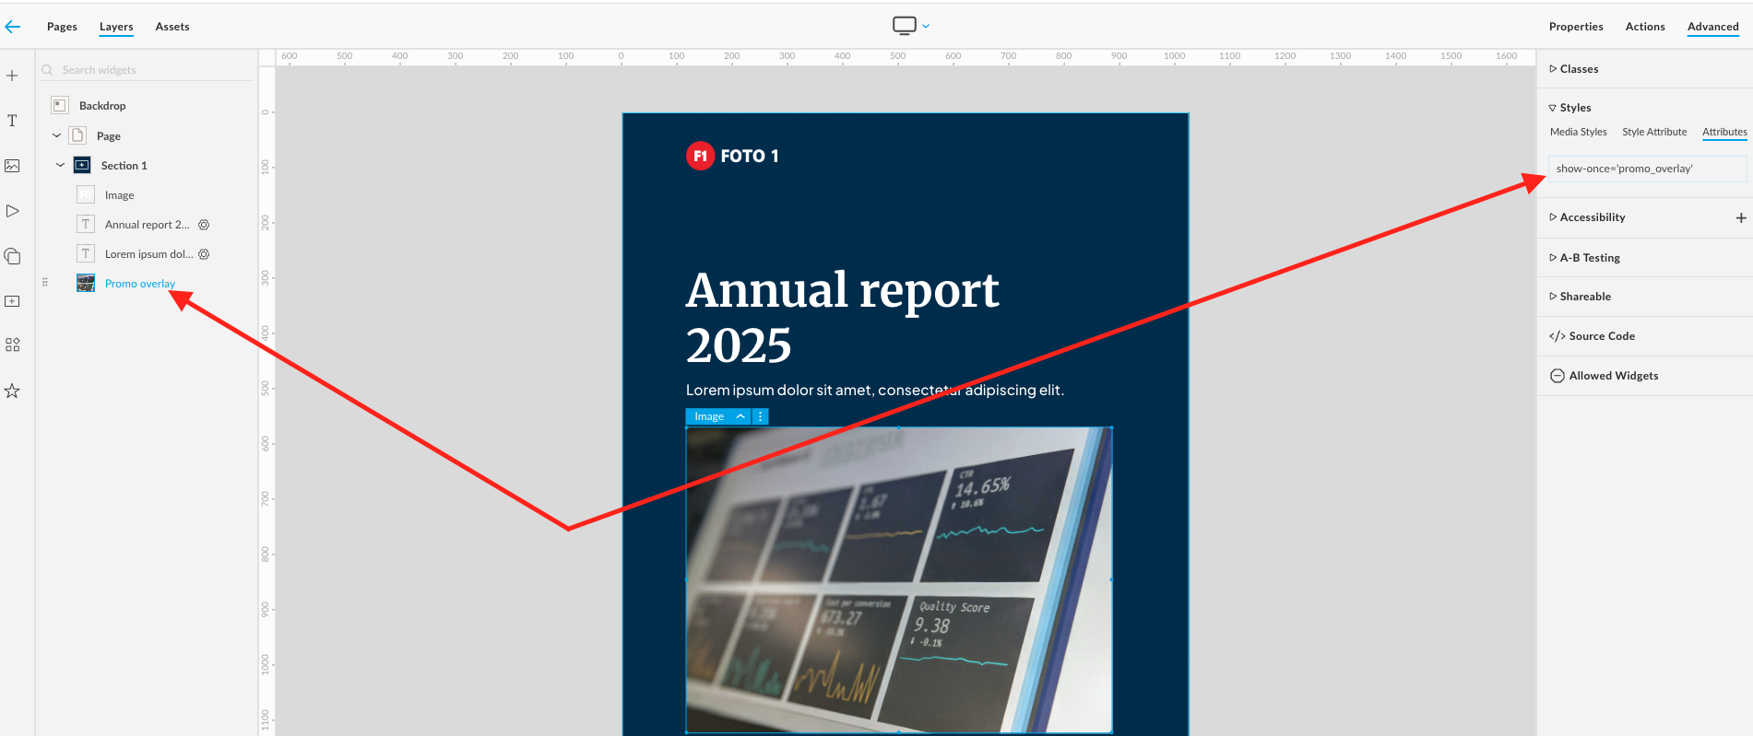Click the Promo overlay thumbnail icon
1753x736 pixels.
[86, 283]
